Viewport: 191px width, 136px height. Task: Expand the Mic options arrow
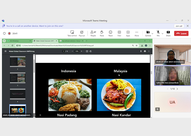point(163,33)
